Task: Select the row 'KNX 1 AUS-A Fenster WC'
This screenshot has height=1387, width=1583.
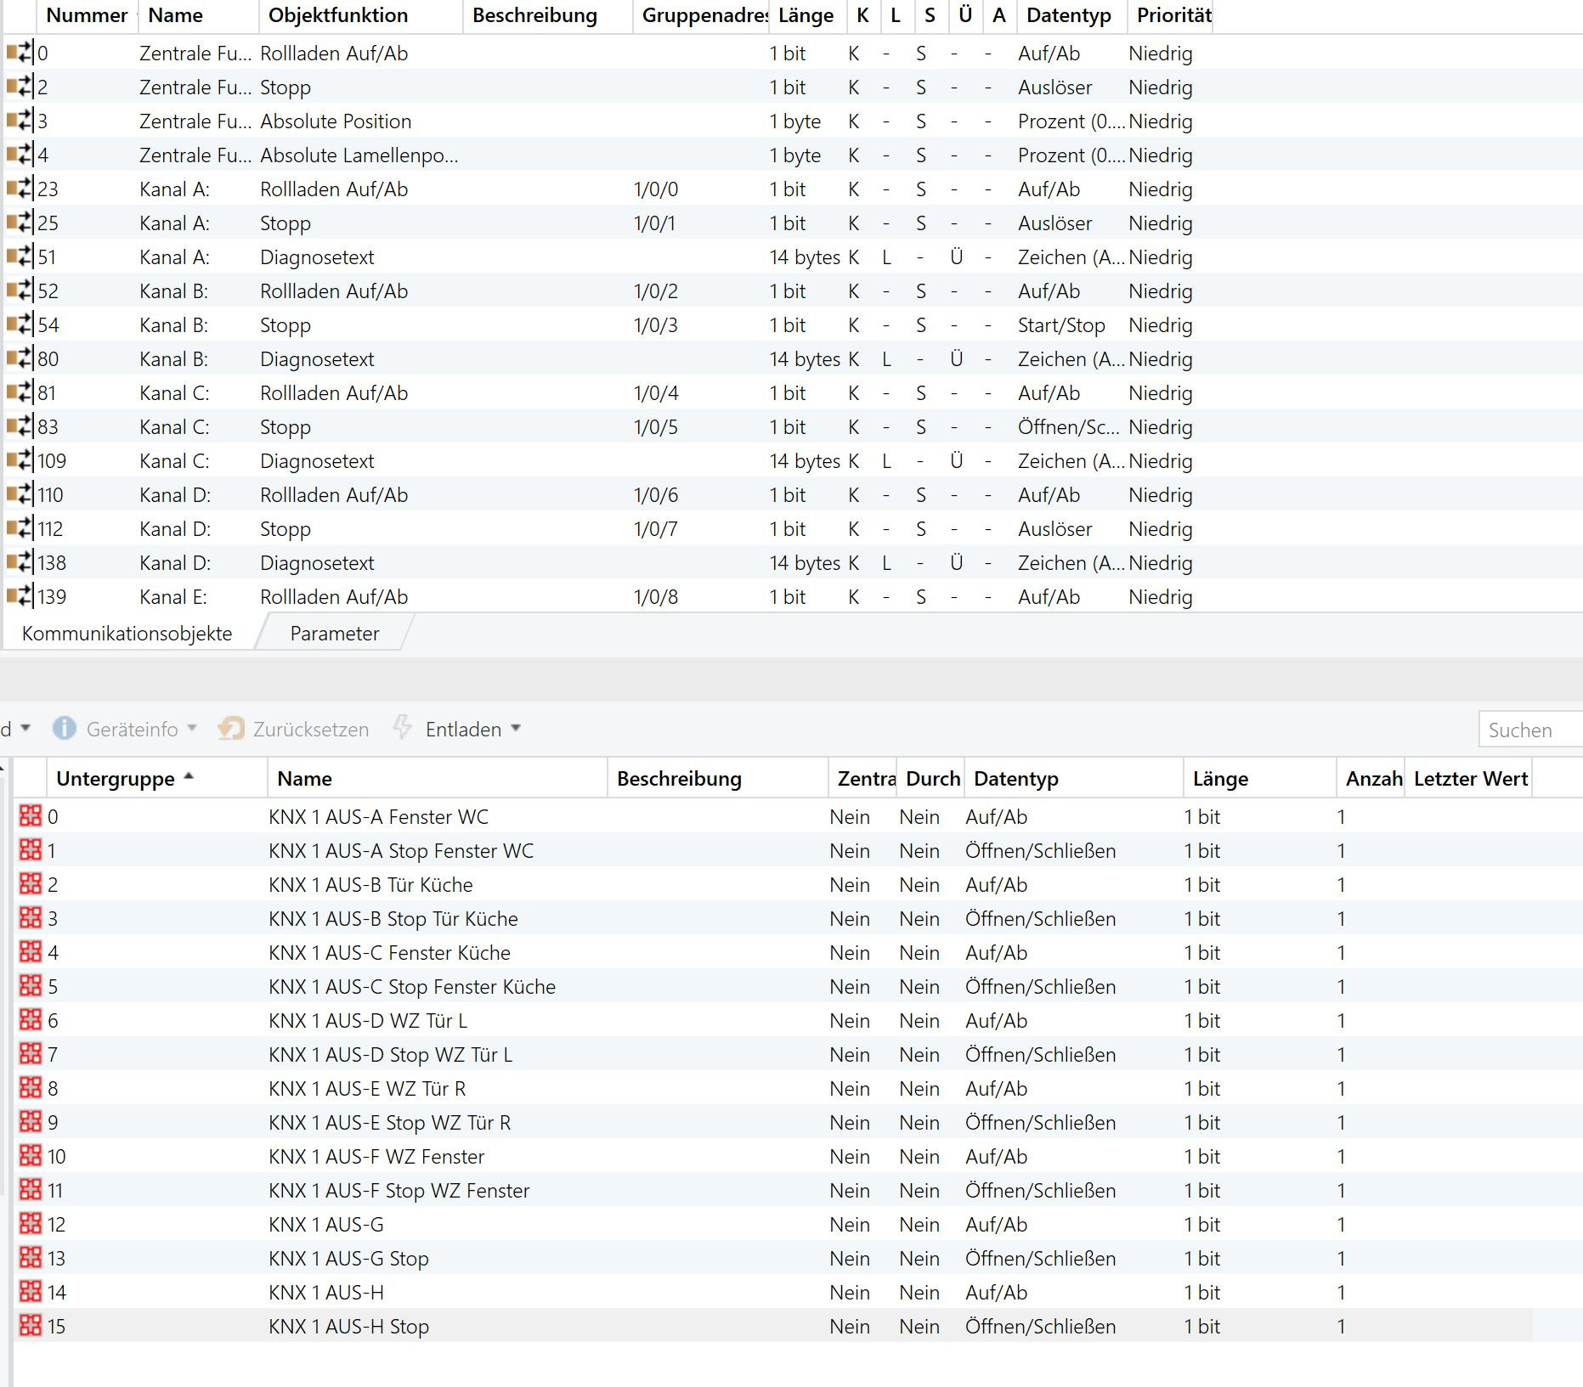Action: click(773, 816)
